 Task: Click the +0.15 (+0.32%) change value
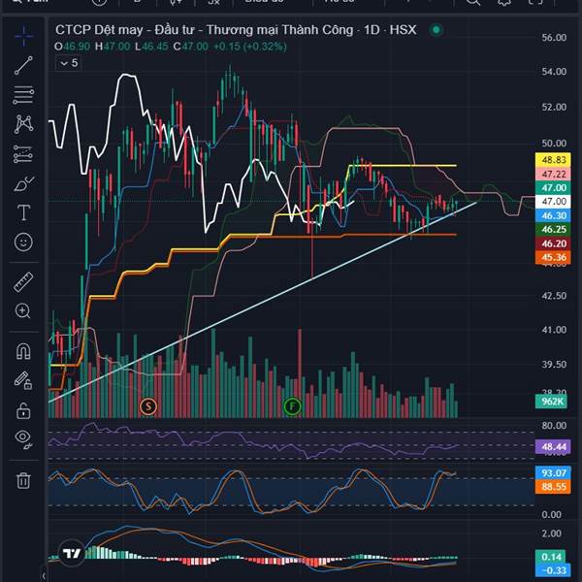pos(250,47)
